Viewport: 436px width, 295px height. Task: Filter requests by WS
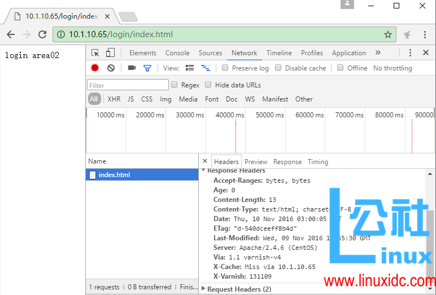[x=250, y=99]
